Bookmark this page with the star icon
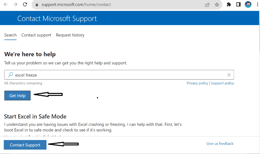The image size is (260, 154). (x=217, y=5)
